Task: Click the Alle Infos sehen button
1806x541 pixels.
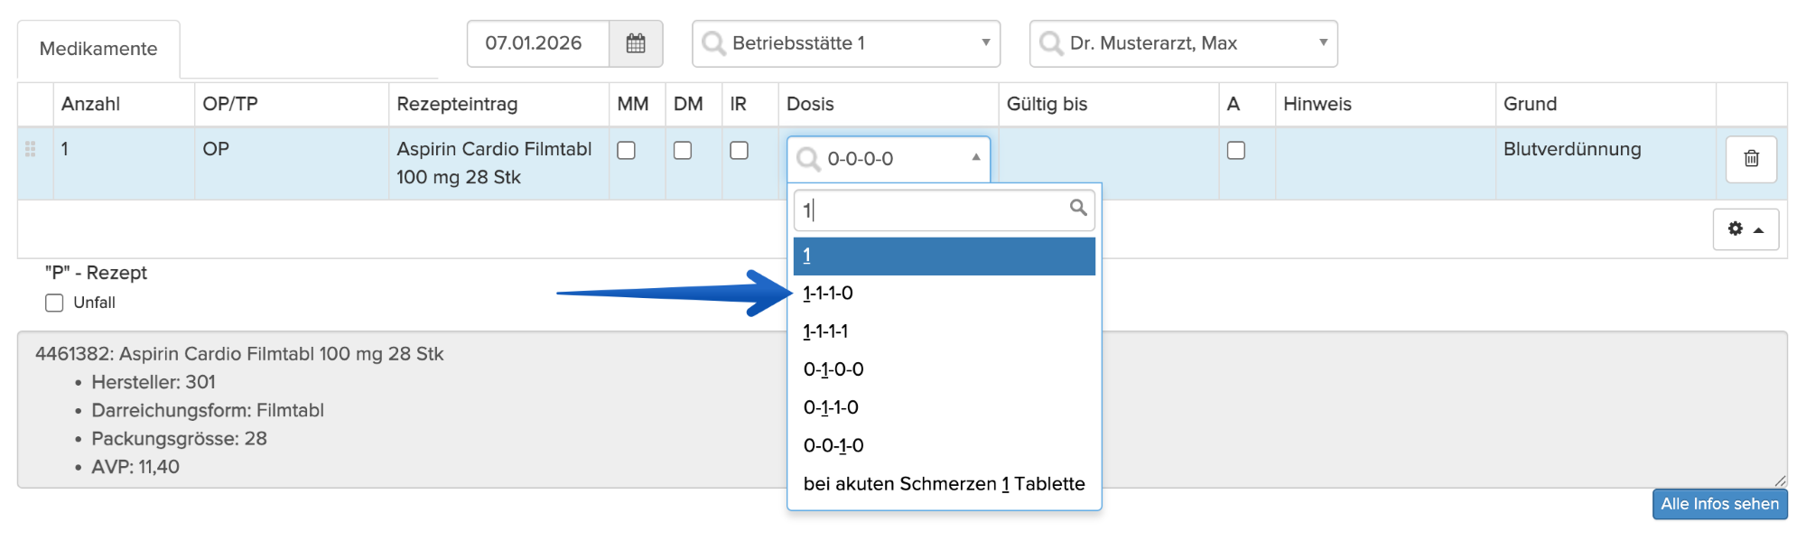Action: tap(1718, 504)
